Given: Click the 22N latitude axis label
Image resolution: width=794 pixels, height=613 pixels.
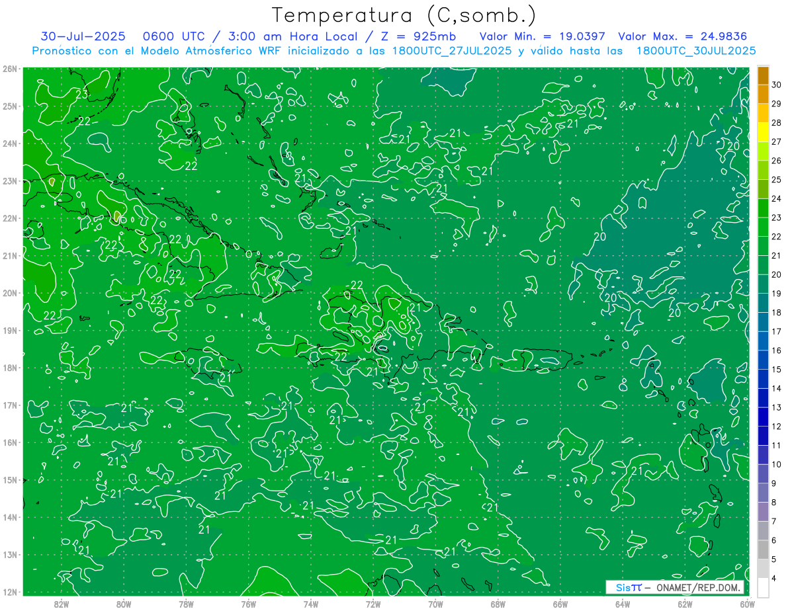Looking at the screenshot, I should [11, 218].
